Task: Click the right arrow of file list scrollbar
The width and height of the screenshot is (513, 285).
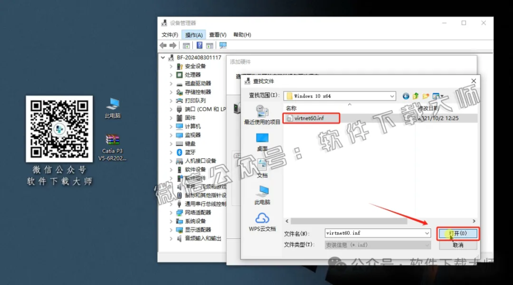Action: [474, 221]
